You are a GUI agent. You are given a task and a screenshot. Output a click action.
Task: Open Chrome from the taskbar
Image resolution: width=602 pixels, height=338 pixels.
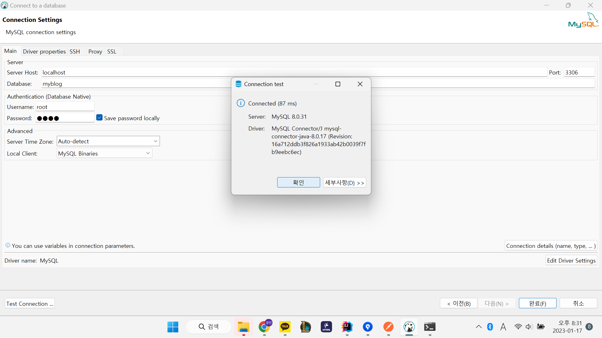tap(264, 327)
